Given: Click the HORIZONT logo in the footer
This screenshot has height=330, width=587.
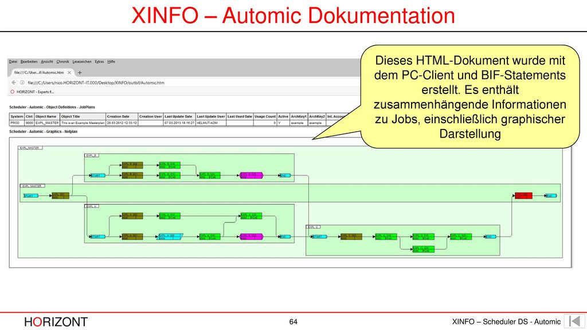Looking at the screenshot, I should point(56,322).
